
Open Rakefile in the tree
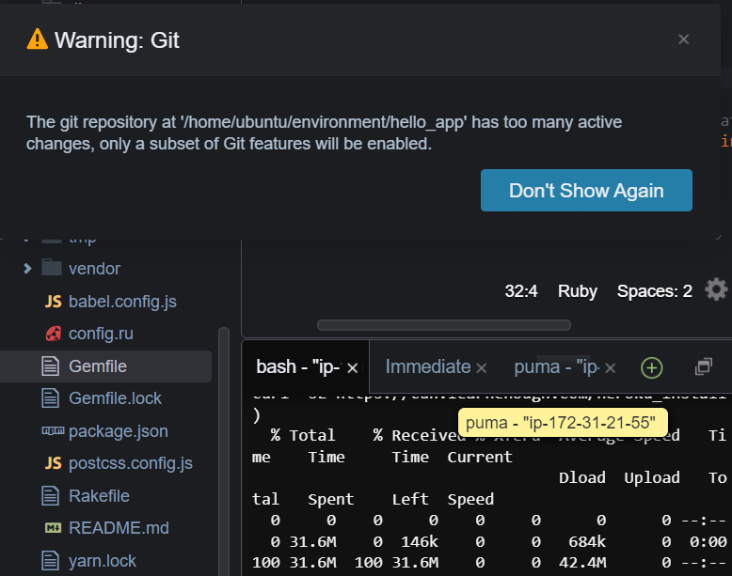[x=99, y=496]
